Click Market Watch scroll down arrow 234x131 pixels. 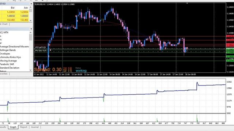31,20
